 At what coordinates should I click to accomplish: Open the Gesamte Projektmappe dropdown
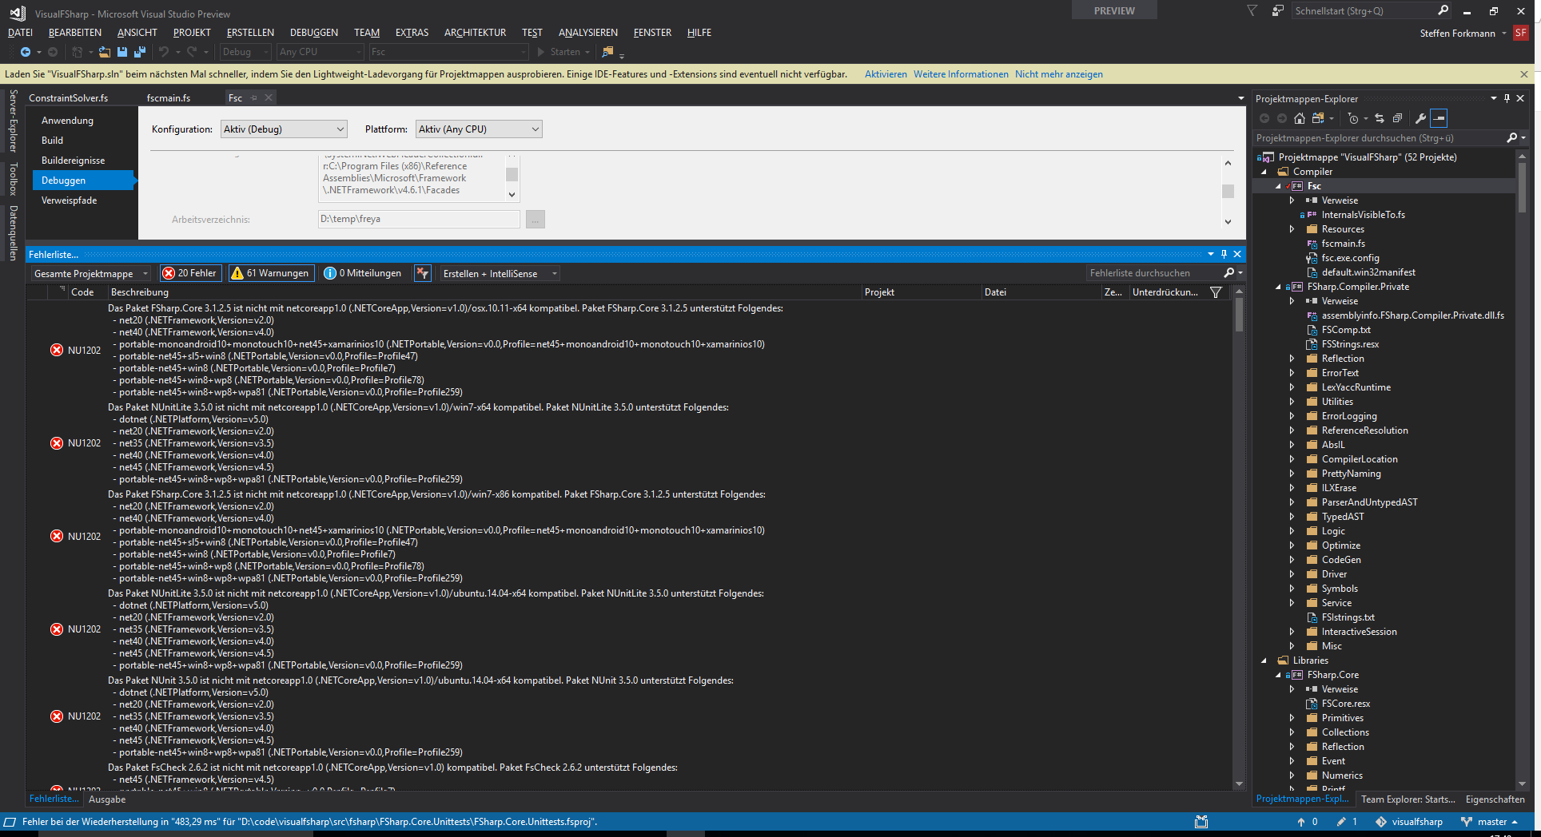pos(90,273)
